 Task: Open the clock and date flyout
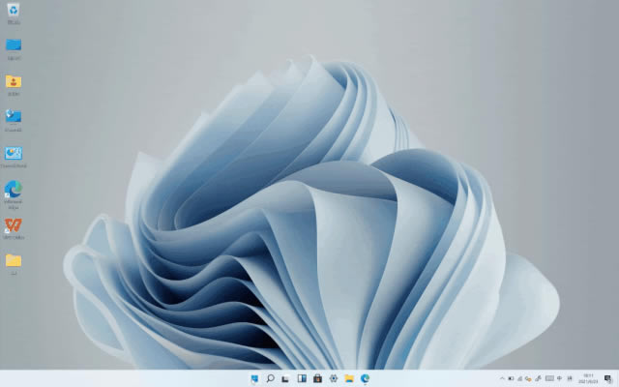(x=588, y=378)
